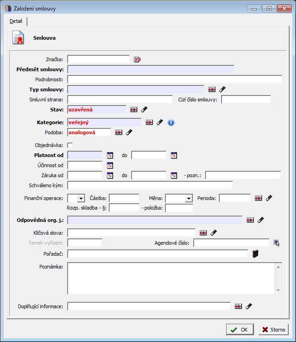Image resolution: width=296 pixels, height=342 pixels.
Task: Click the Kategorie field showing veřejný
Action: 104,122
